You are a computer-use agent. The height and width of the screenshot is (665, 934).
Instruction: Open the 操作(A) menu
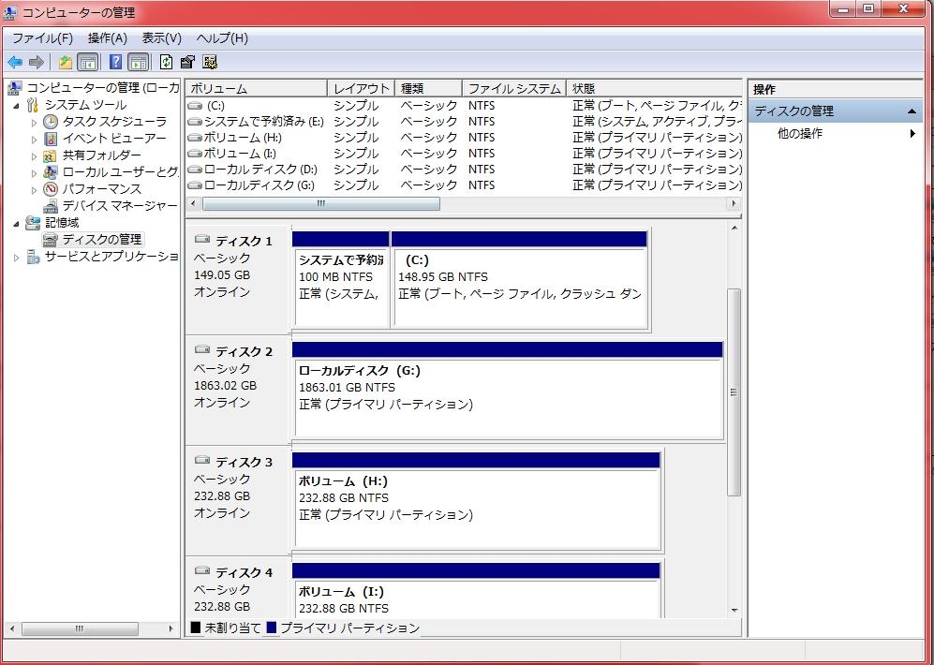107,38
